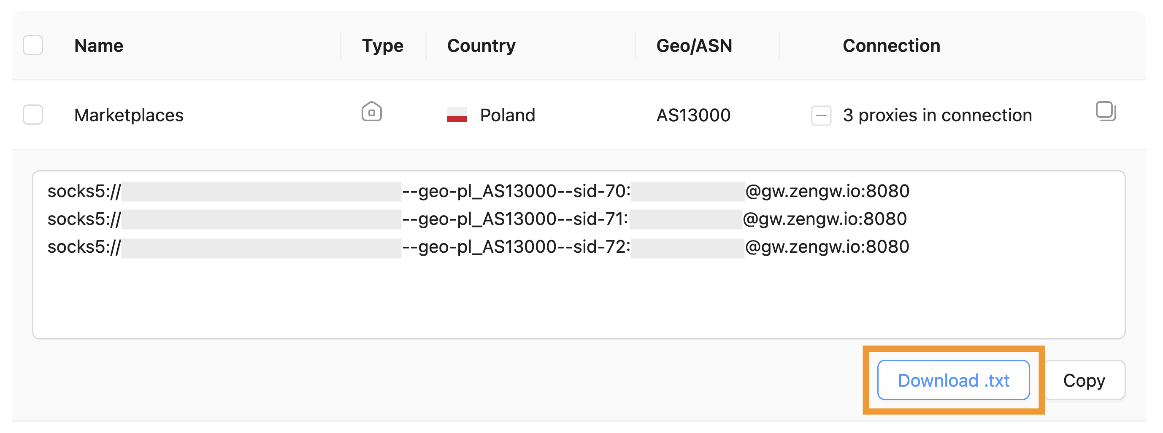Open the Marketplaces proxy entry name
The image size is (1163, 433).
coord(129,115)
